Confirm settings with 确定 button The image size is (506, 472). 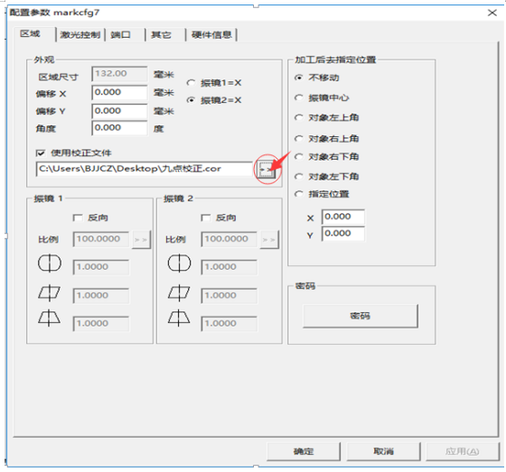(x=304, y=451)
